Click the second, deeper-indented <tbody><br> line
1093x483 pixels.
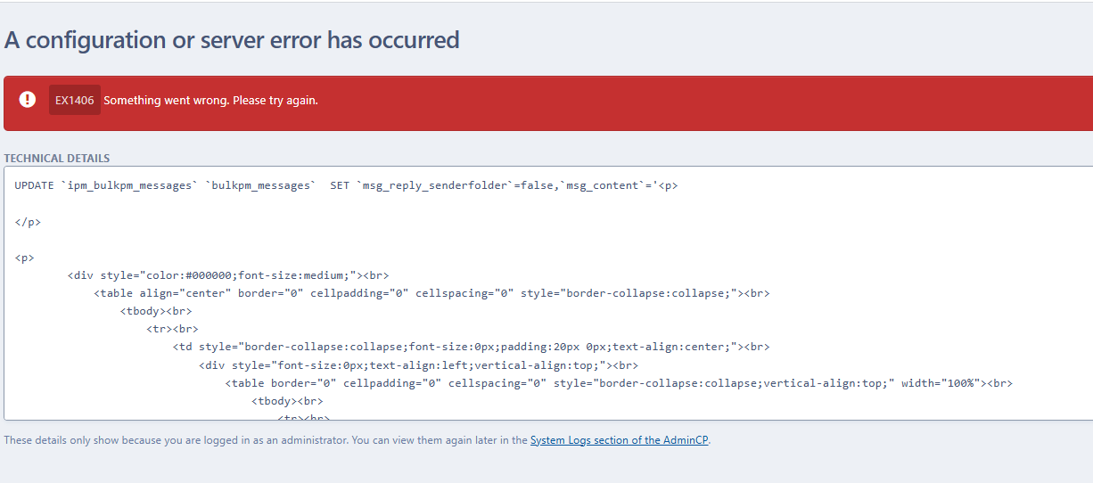click(287, 402)
